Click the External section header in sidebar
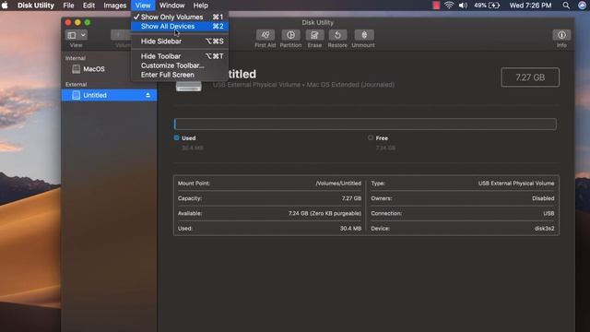Viewport: 590px width, 332px height. tap(76, 84)
